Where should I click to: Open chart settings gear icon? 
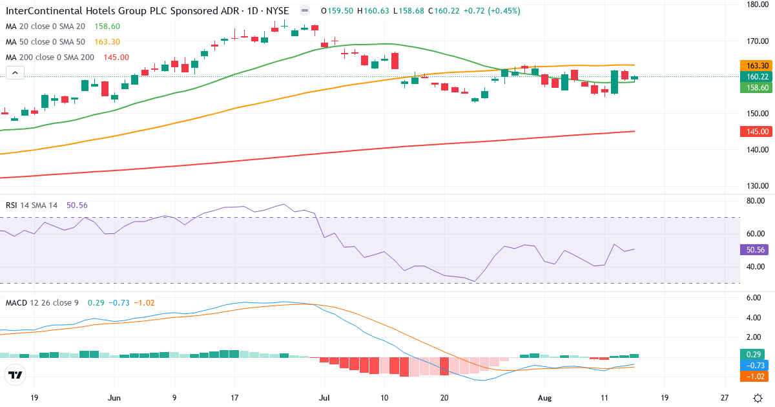click(x=756, y=398)
